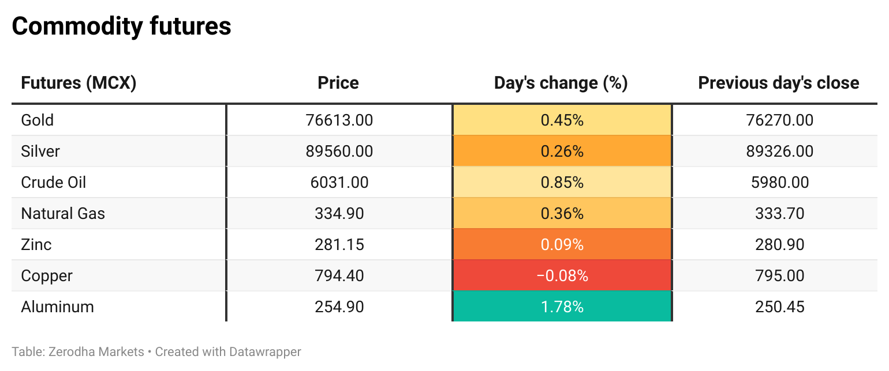Image resolution: width=889 pixels, height=371 pixels.
Task: Click Silver previous close 89326.00
Action: [x=779, y=152]
